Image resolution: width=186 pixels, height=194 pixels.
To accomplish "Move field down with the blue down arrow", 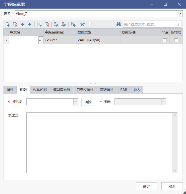I will coord(30,24).
